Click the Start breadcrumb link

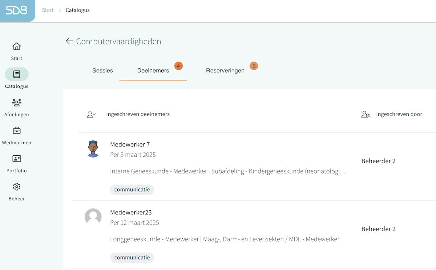pyautogui.click(x=48, y=10)
